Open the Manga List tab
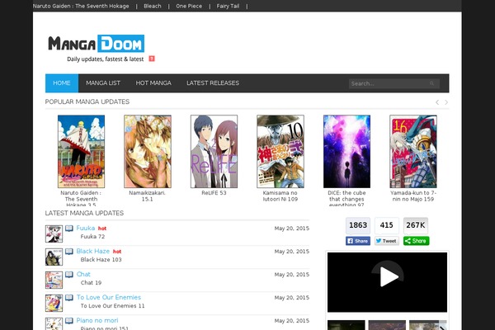This screenshot has width=495, height=330. click(103, 83)
